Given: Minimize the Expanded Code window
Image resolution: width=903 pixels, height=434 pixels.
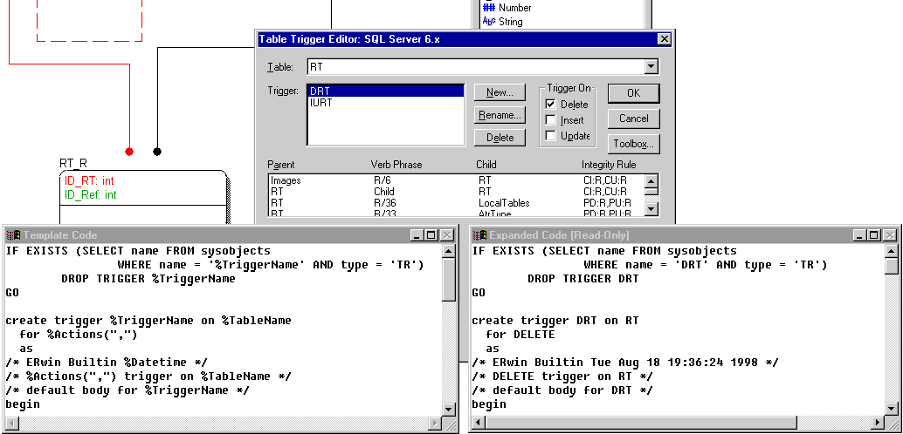Looking at the screenshot, I should (860, 235).
